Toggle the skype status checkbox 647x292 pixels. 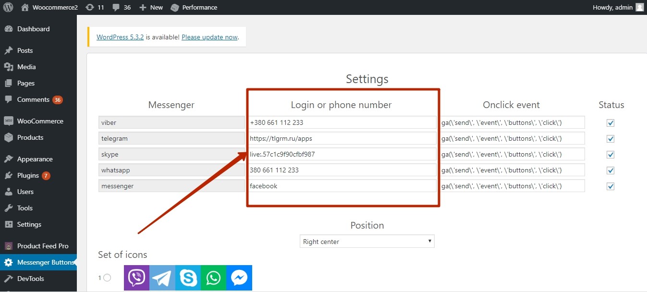coord(610,155)
